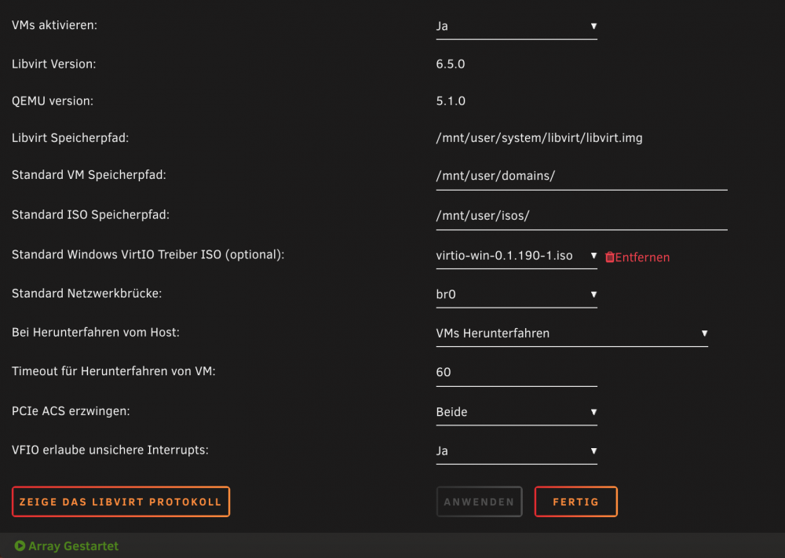Click the QEMU version value 5.1.0
The width and height of the screenshot is (785, 558).
pyautogui.click(x=451, y=101)
